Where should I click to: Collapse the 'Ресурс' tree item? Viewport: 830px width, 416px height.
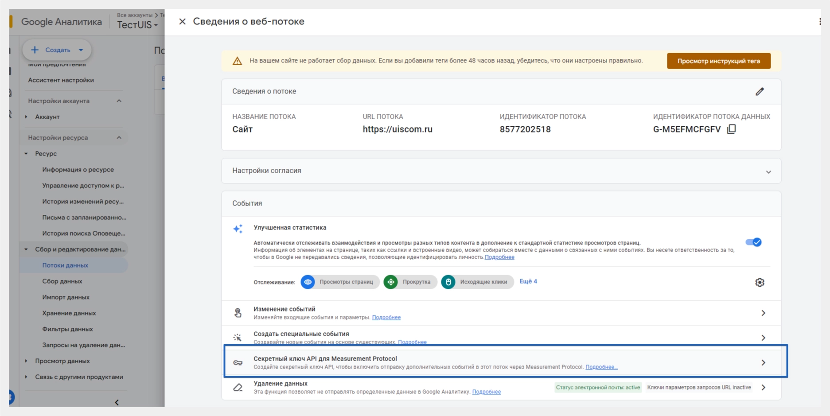point(26,154)
